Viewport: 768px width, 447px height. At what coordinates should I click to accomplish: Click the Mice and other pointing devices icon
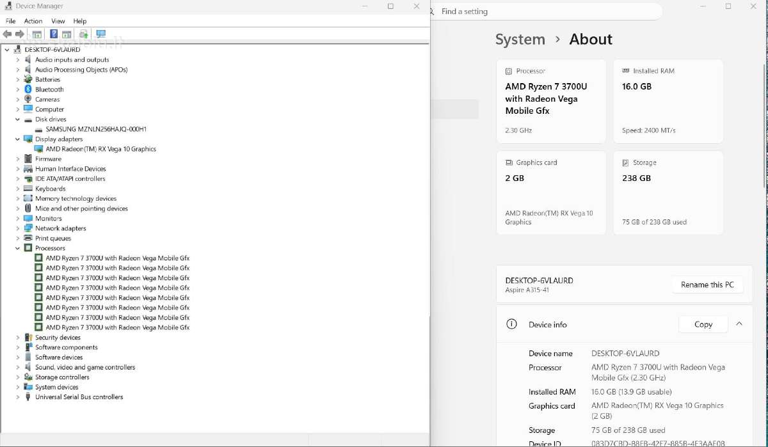[28, 208]
